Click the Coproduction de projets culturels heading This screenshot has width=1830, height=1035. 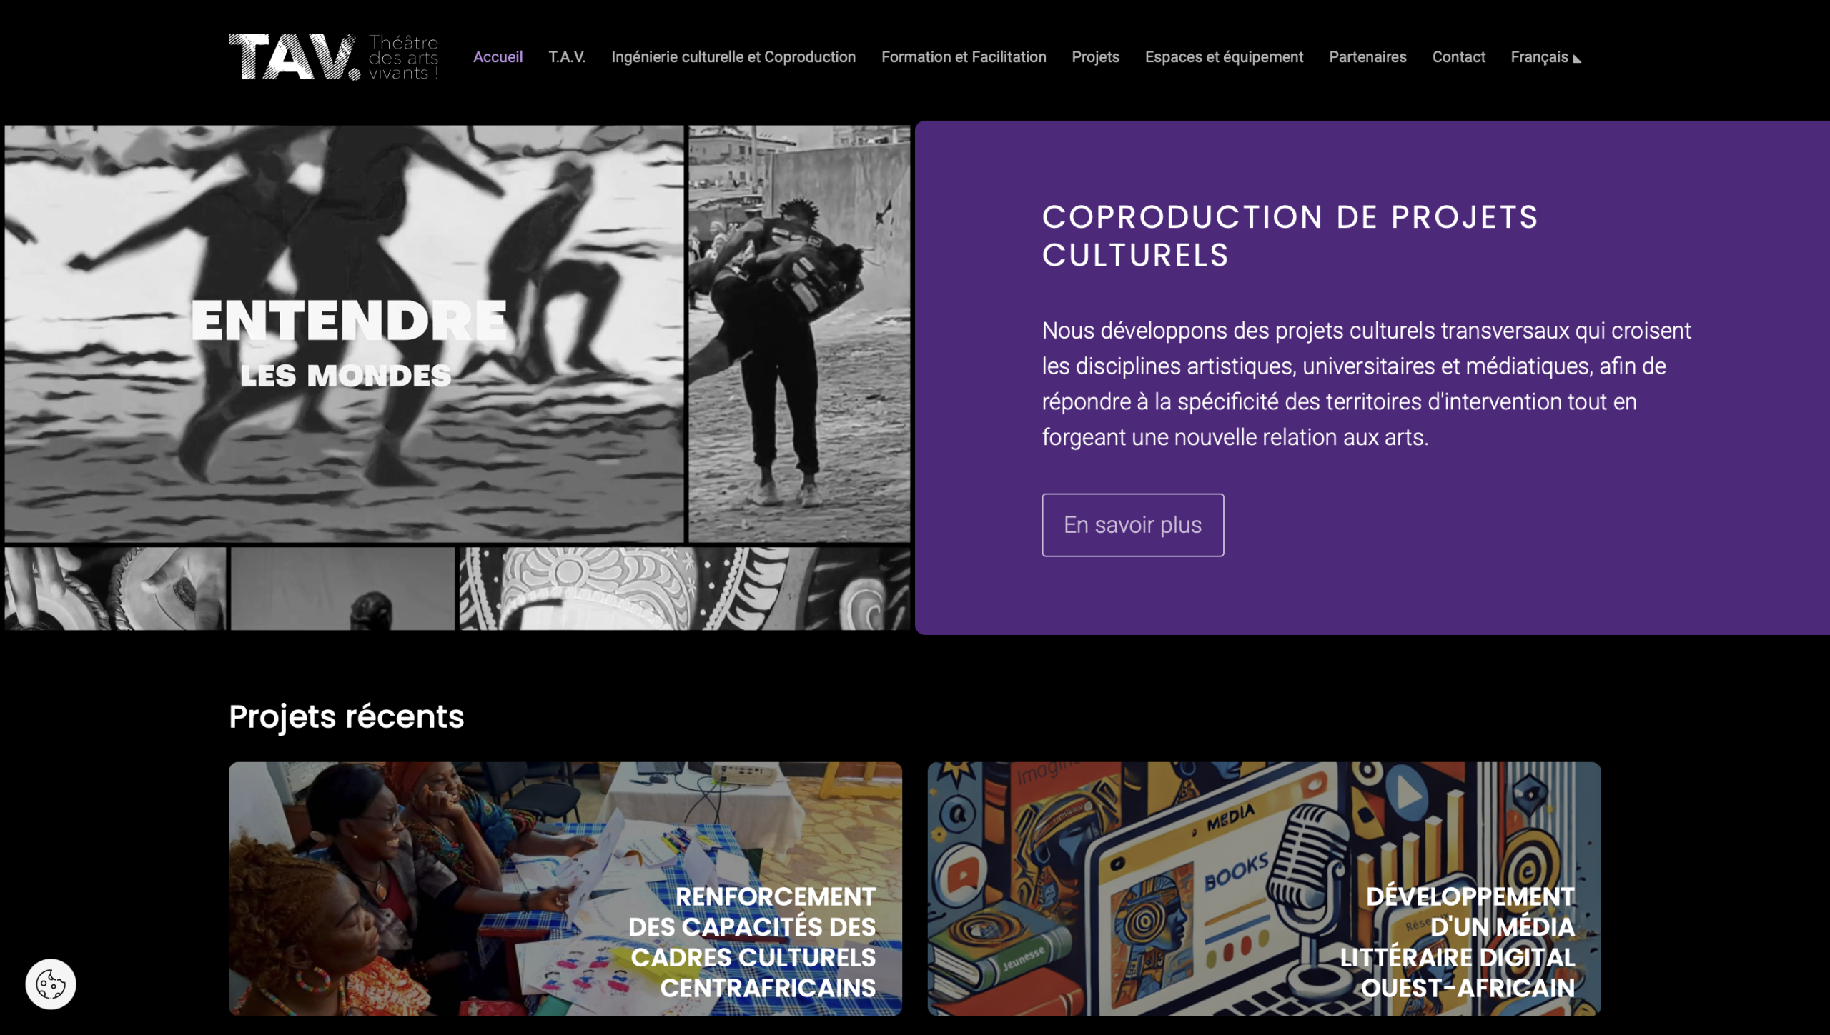[1290, 236]
